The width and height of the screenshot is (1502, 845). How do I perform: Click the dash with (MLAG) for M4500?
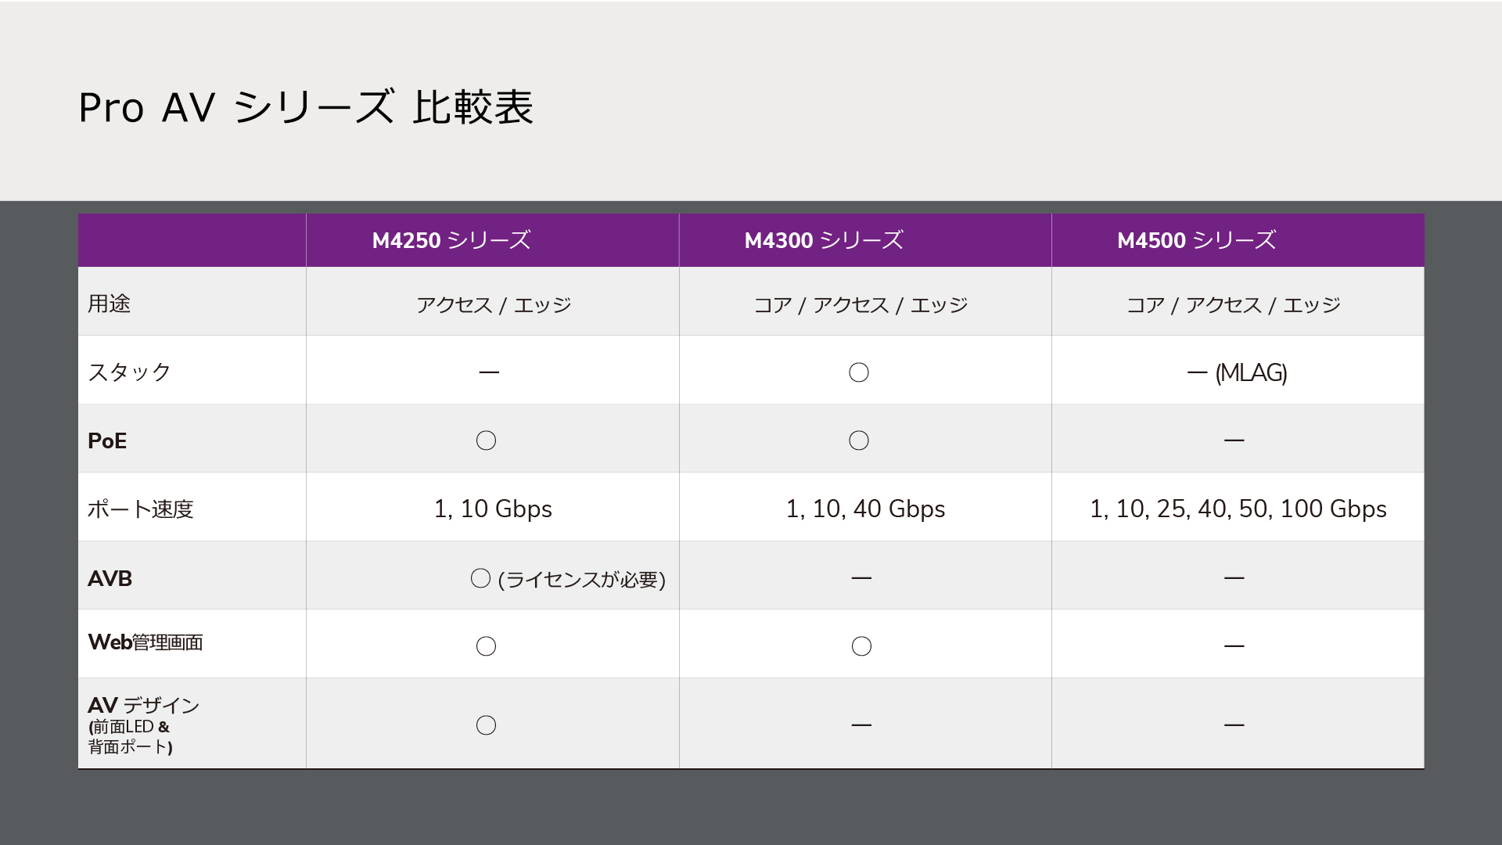click(1237, 372)
